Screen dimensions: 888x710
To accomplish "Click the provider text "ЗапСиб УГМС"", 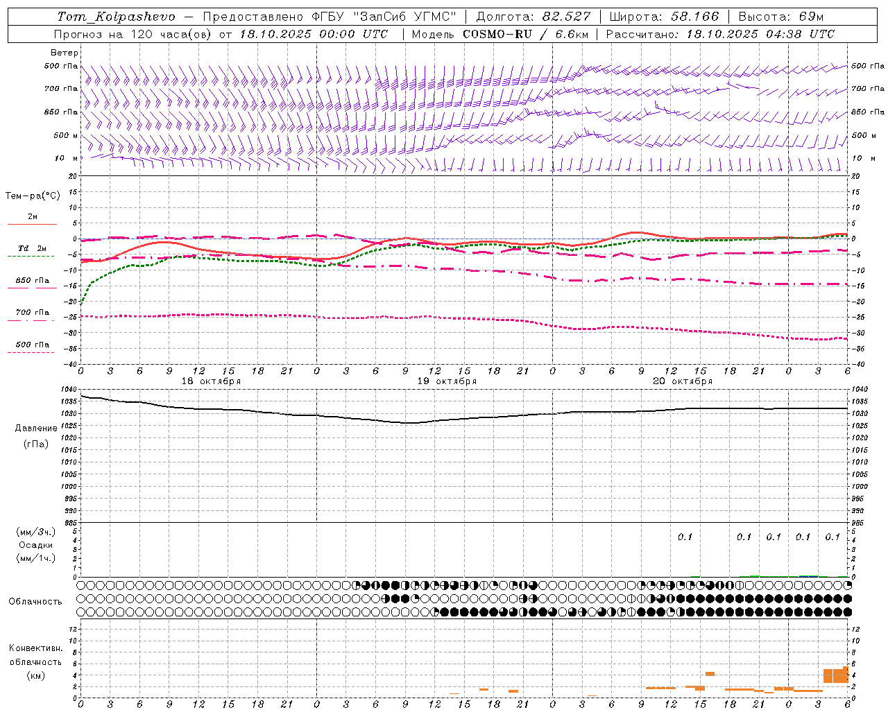I will click(x=404, y=17).
